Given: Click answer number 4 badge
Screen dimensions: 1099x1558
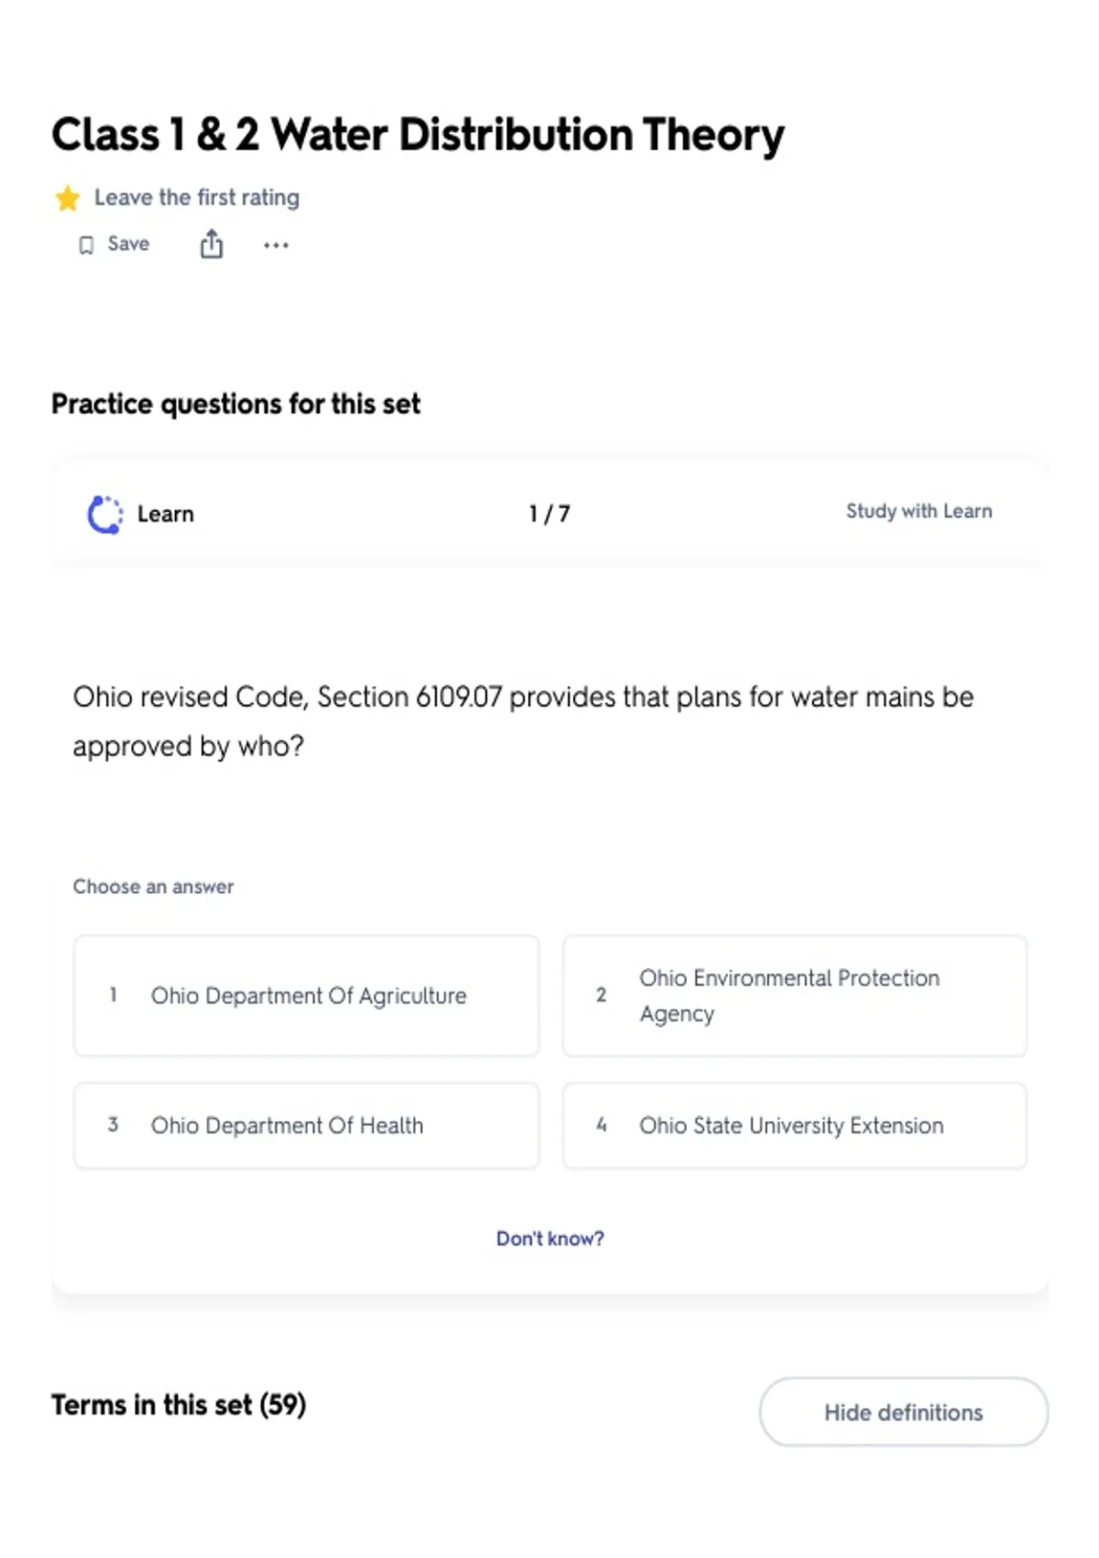Looking at the screenshot, I should (601, 1125).
